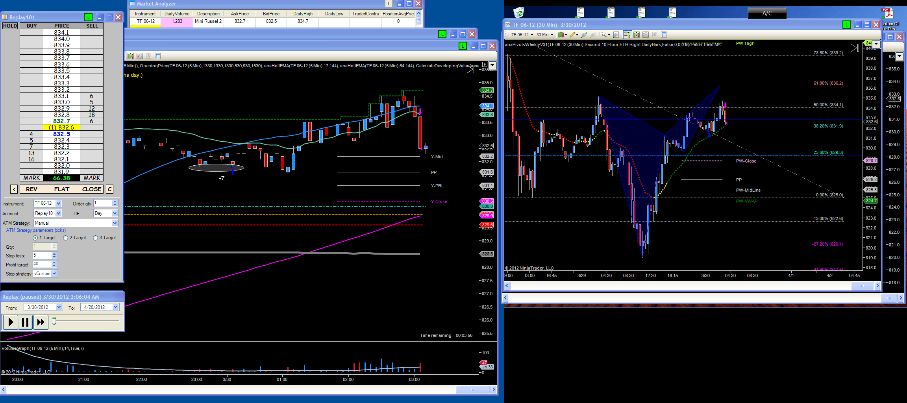Zoom in with the magnifier plus icon
The image size is (907, 403).
click(x=584, y=35)
